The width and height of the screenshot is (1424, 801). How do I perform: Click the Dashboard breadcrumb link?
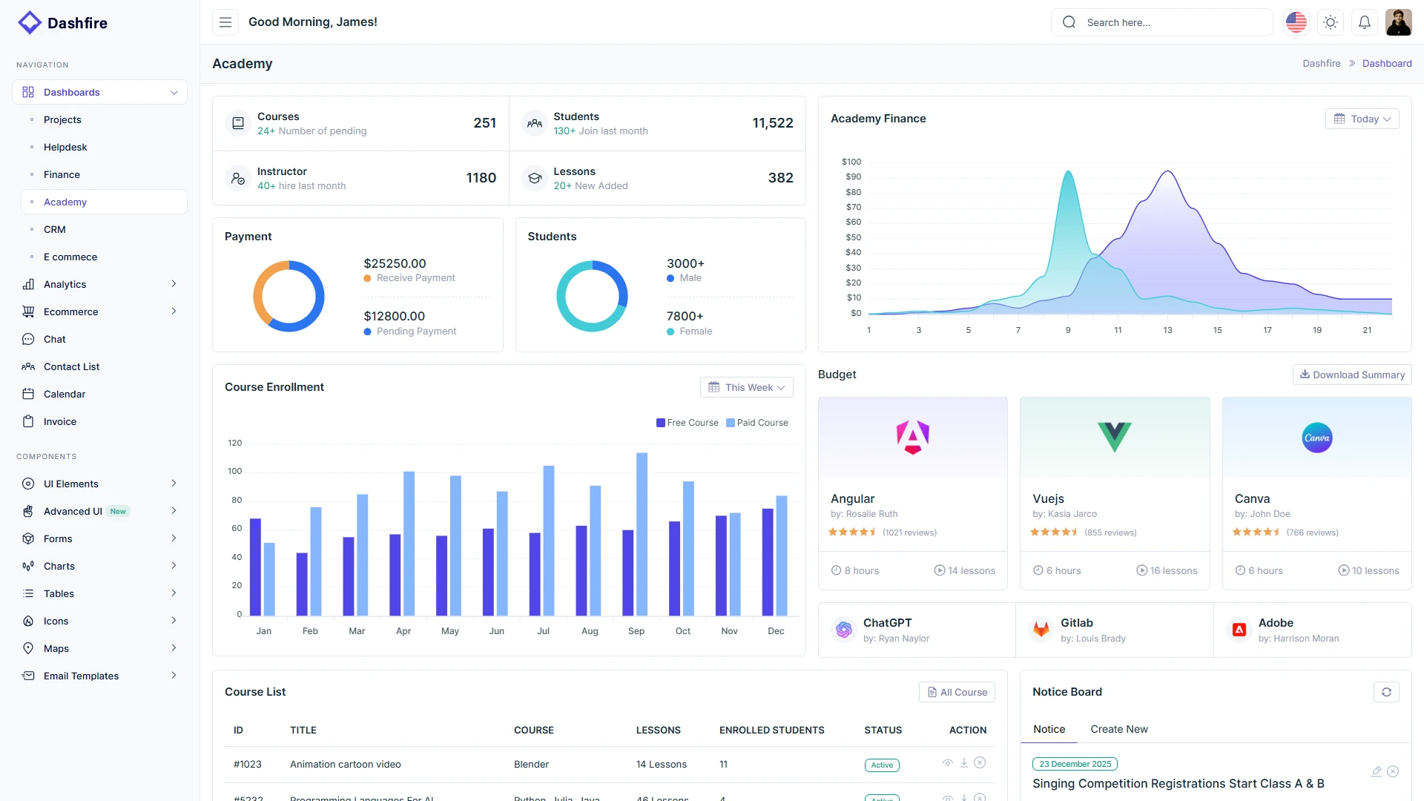click(1387, 63)
